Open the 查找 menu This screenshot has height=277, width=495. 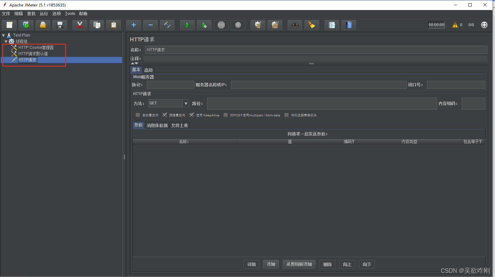coord(31,14)
